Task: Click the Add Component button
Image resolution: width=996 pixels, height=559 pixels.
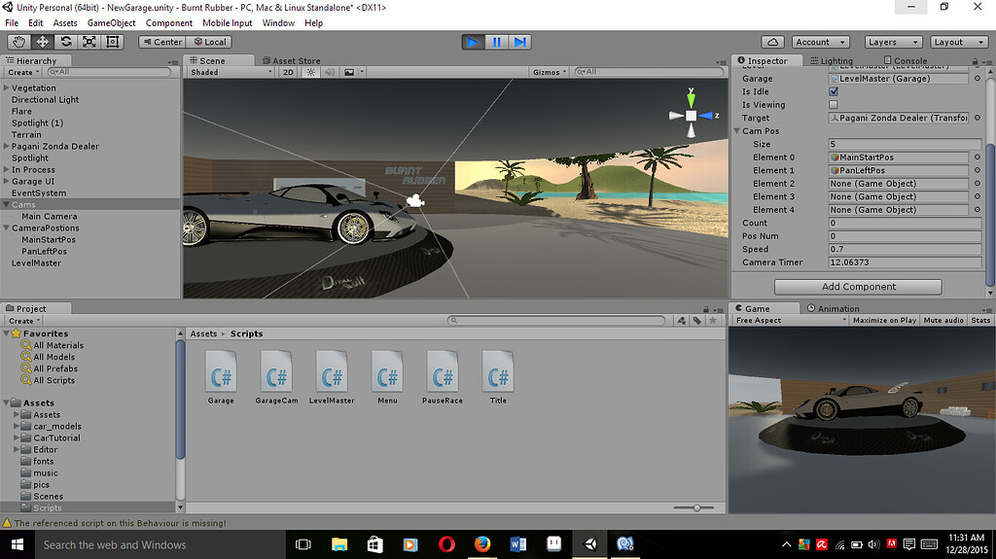Action: [x=858, y=287]
